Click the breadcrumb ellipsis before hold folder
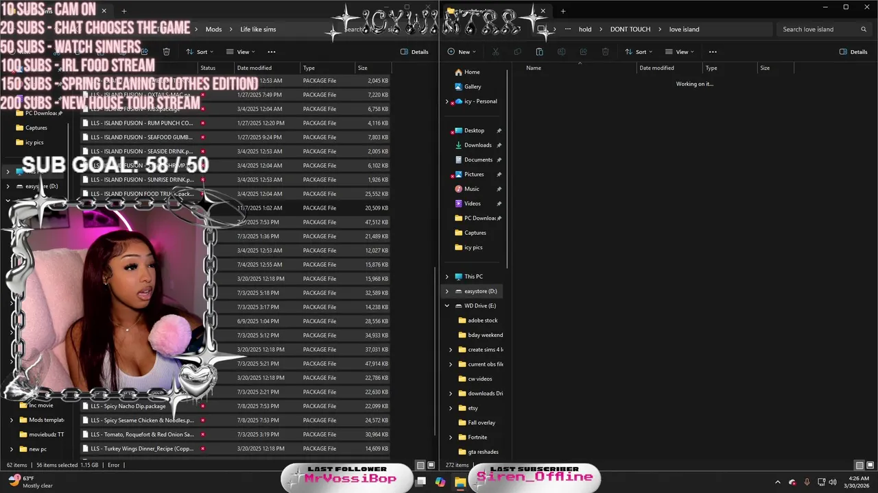 (x=567, y=29)
